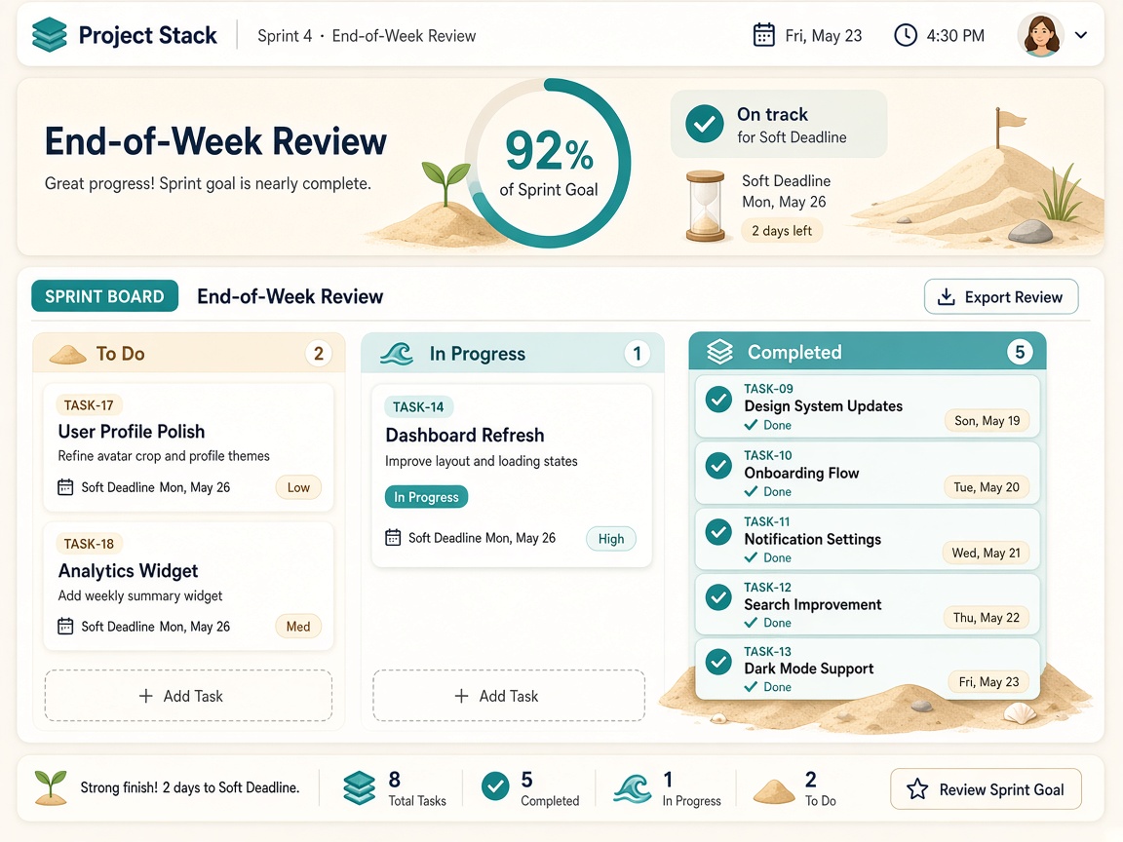Click the footer In Progress wave icon
This screenshot has height=842, width=1123.
coord(633,788)
